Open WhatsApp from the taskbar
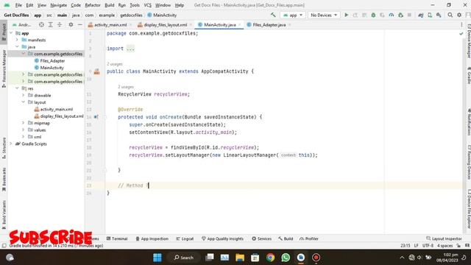 coord(286,258)
